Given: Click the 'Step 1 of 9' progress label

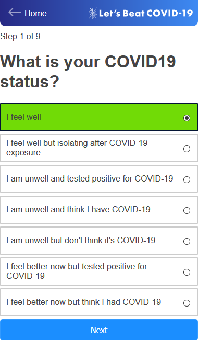Looking at the screenshot, I should 20,36.
